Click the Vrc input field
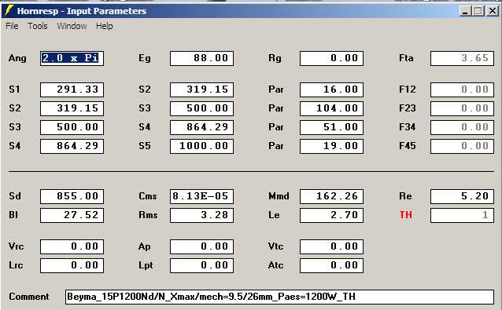 tap(72, 246)
